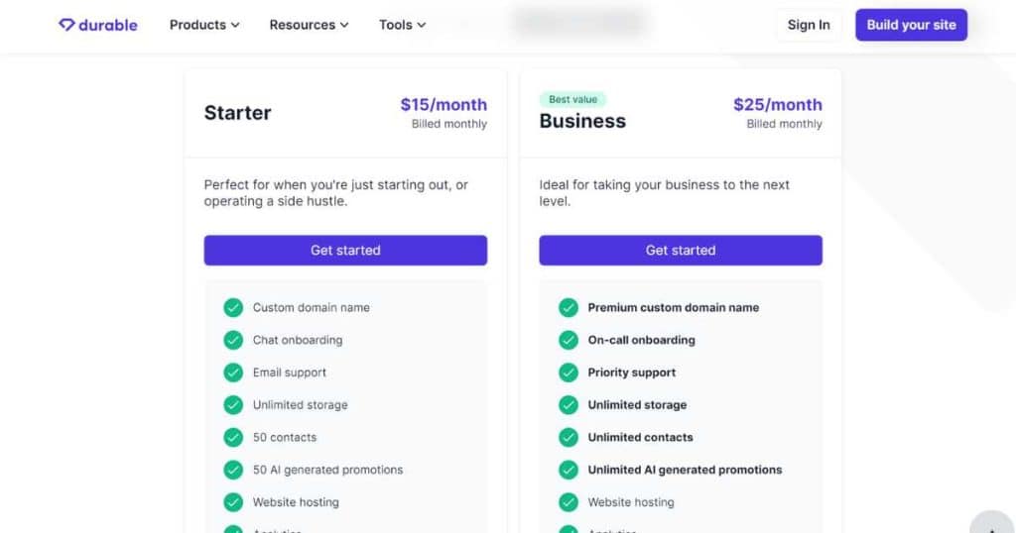Click the checkmark next to Starter's Unlimited storage
1016x533 pixels.
click(x=233, y=404)
